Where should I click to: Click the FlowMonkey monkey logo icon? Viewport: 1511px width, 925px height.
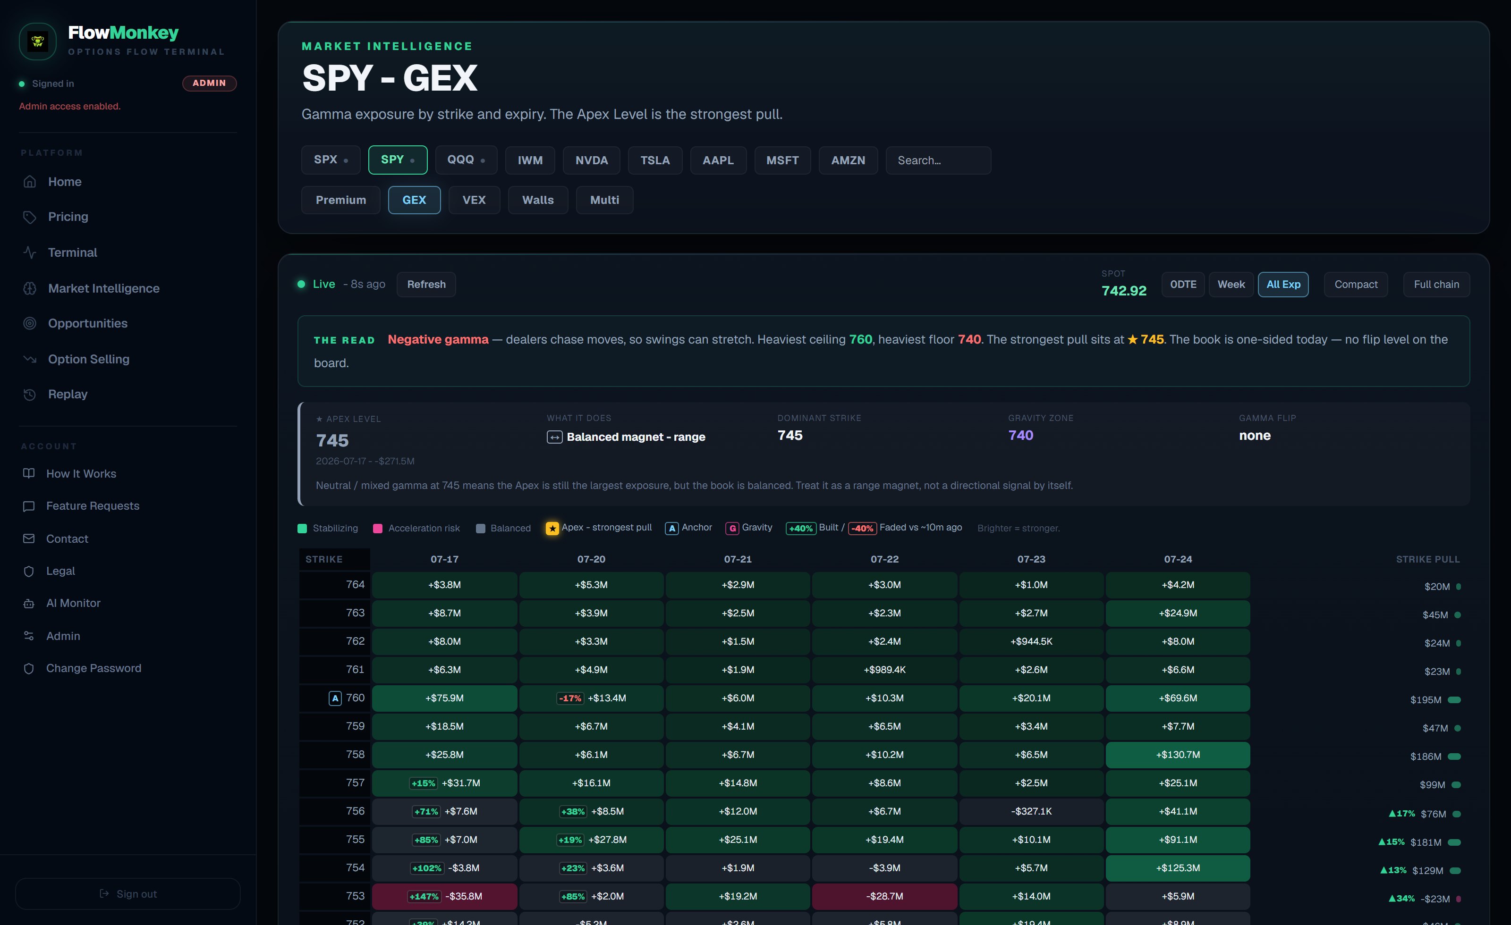38,42
